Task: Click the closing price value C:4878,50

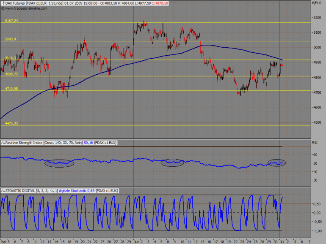Action: click(160, 3)
